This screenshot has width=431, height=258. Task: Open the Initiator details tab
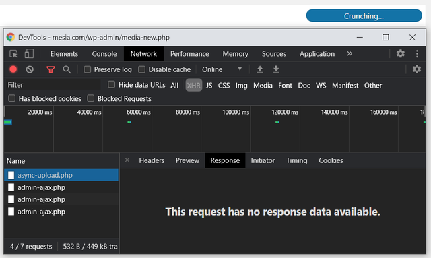tap(263, 160)
